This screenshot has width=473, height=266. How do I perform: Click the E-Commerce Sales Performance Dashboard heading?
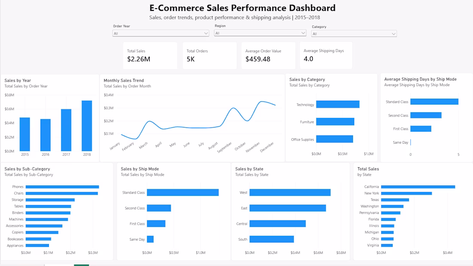[x=243, y=8]
